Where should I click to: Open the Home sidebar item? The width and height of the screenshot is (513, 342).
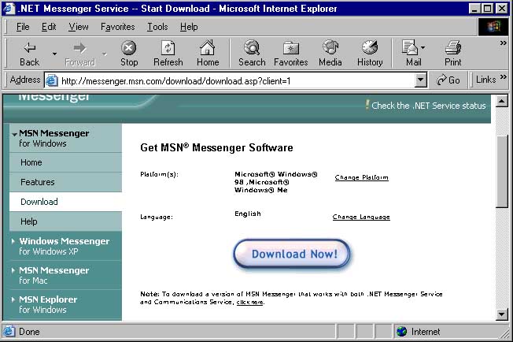point(65,162)
